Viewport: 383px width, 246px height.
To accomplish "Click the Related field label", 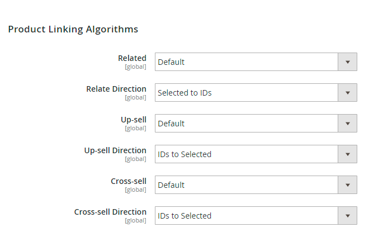I will tap(132, 58).
